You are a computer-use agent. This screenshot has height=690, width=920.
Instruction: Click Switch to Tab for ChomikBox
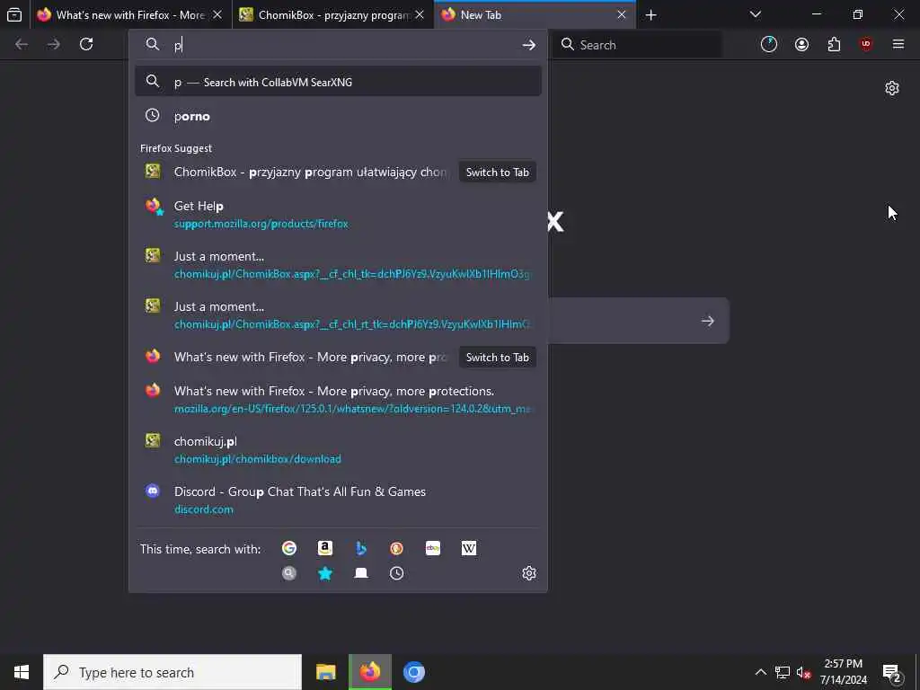pos(498,172)
